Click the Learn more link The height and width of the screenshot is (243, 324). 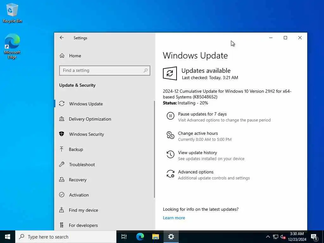click(174, 218)
